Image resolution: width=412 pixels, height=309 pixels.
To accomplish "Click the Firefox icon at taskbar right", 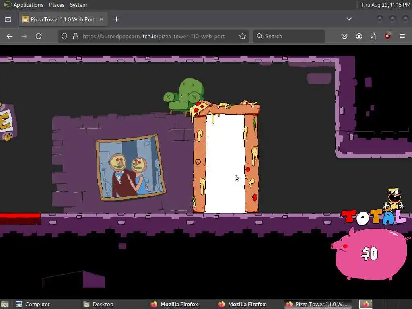I will coord(365,304).
